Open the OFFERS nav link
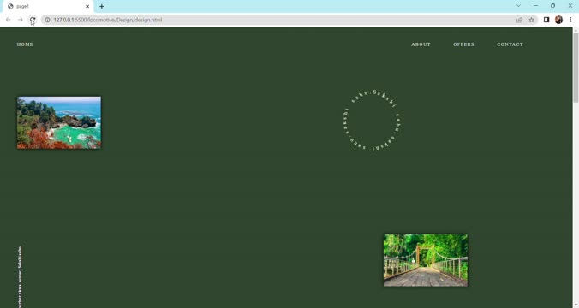579x308 pixels. coord(463,44)
